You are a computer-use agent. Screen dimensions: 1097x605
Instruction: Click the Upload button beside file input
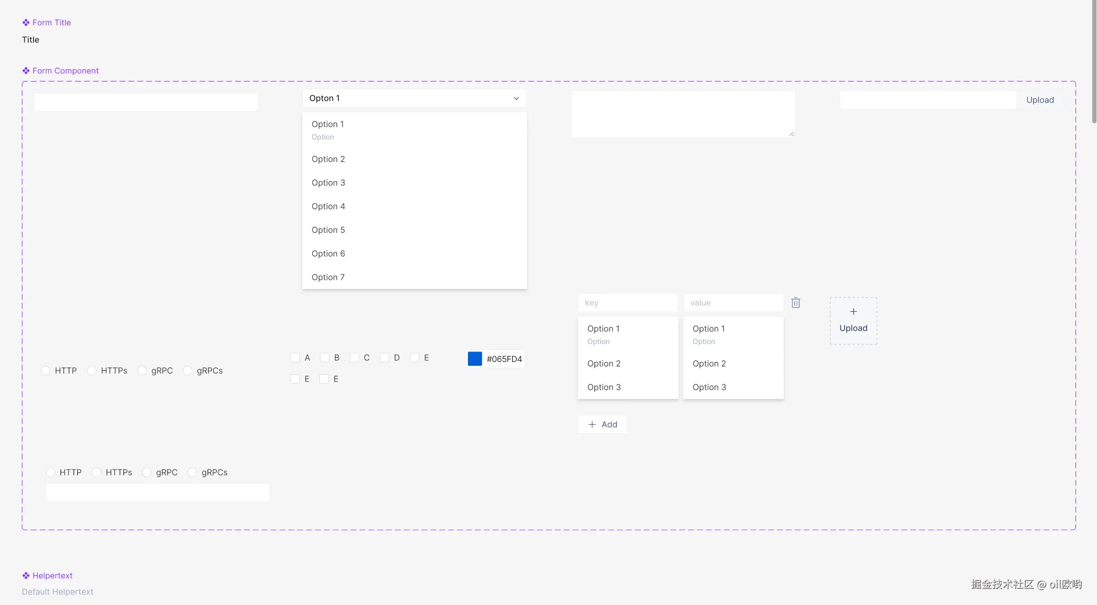coord(1040,100)
